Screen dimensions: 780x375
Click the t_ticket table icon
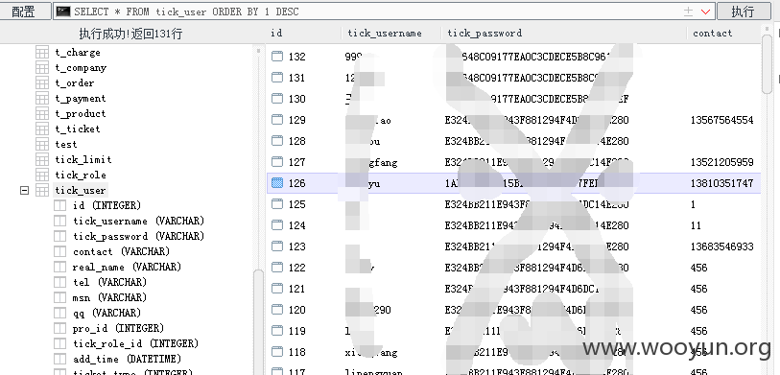pos(42,129)
